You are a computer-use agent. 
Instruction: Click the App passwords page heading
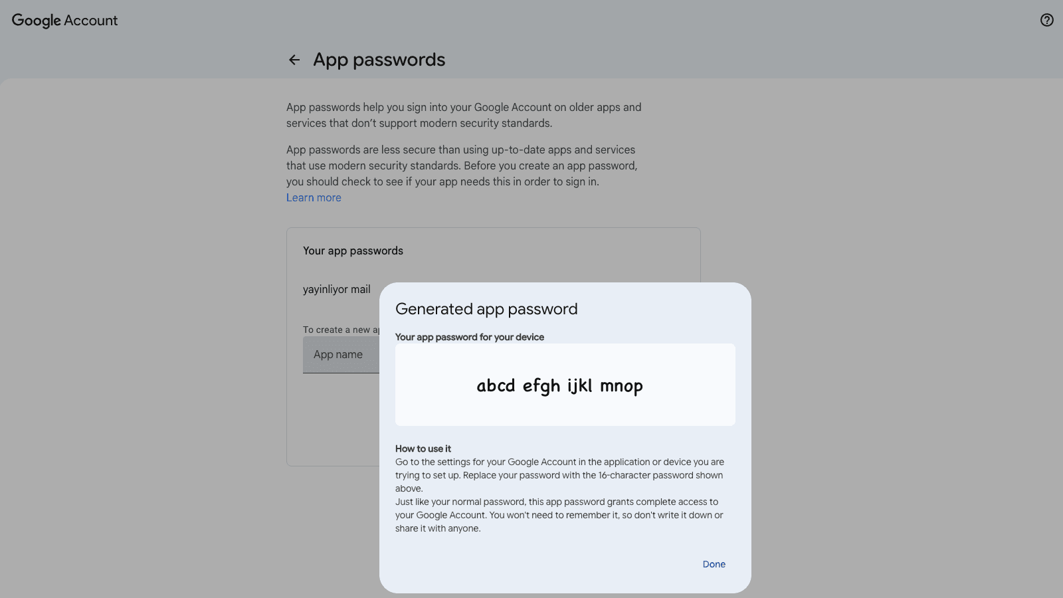pos(379,60)
